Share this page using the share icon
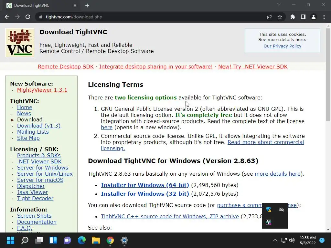Image resolution: width=331 pixels, height=248 pixels. click(x=270, y=17)
